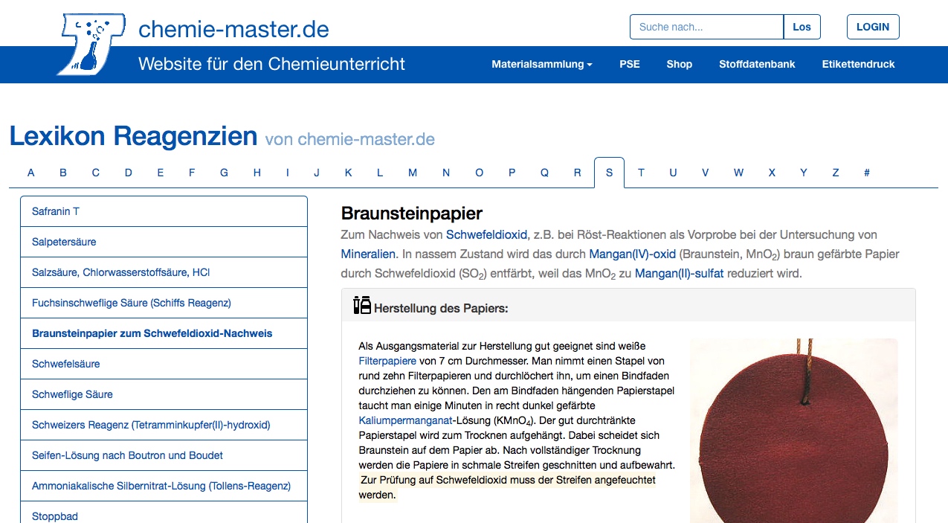Select the letter U tab
948x523 pixels.
(x=673, y=173)
